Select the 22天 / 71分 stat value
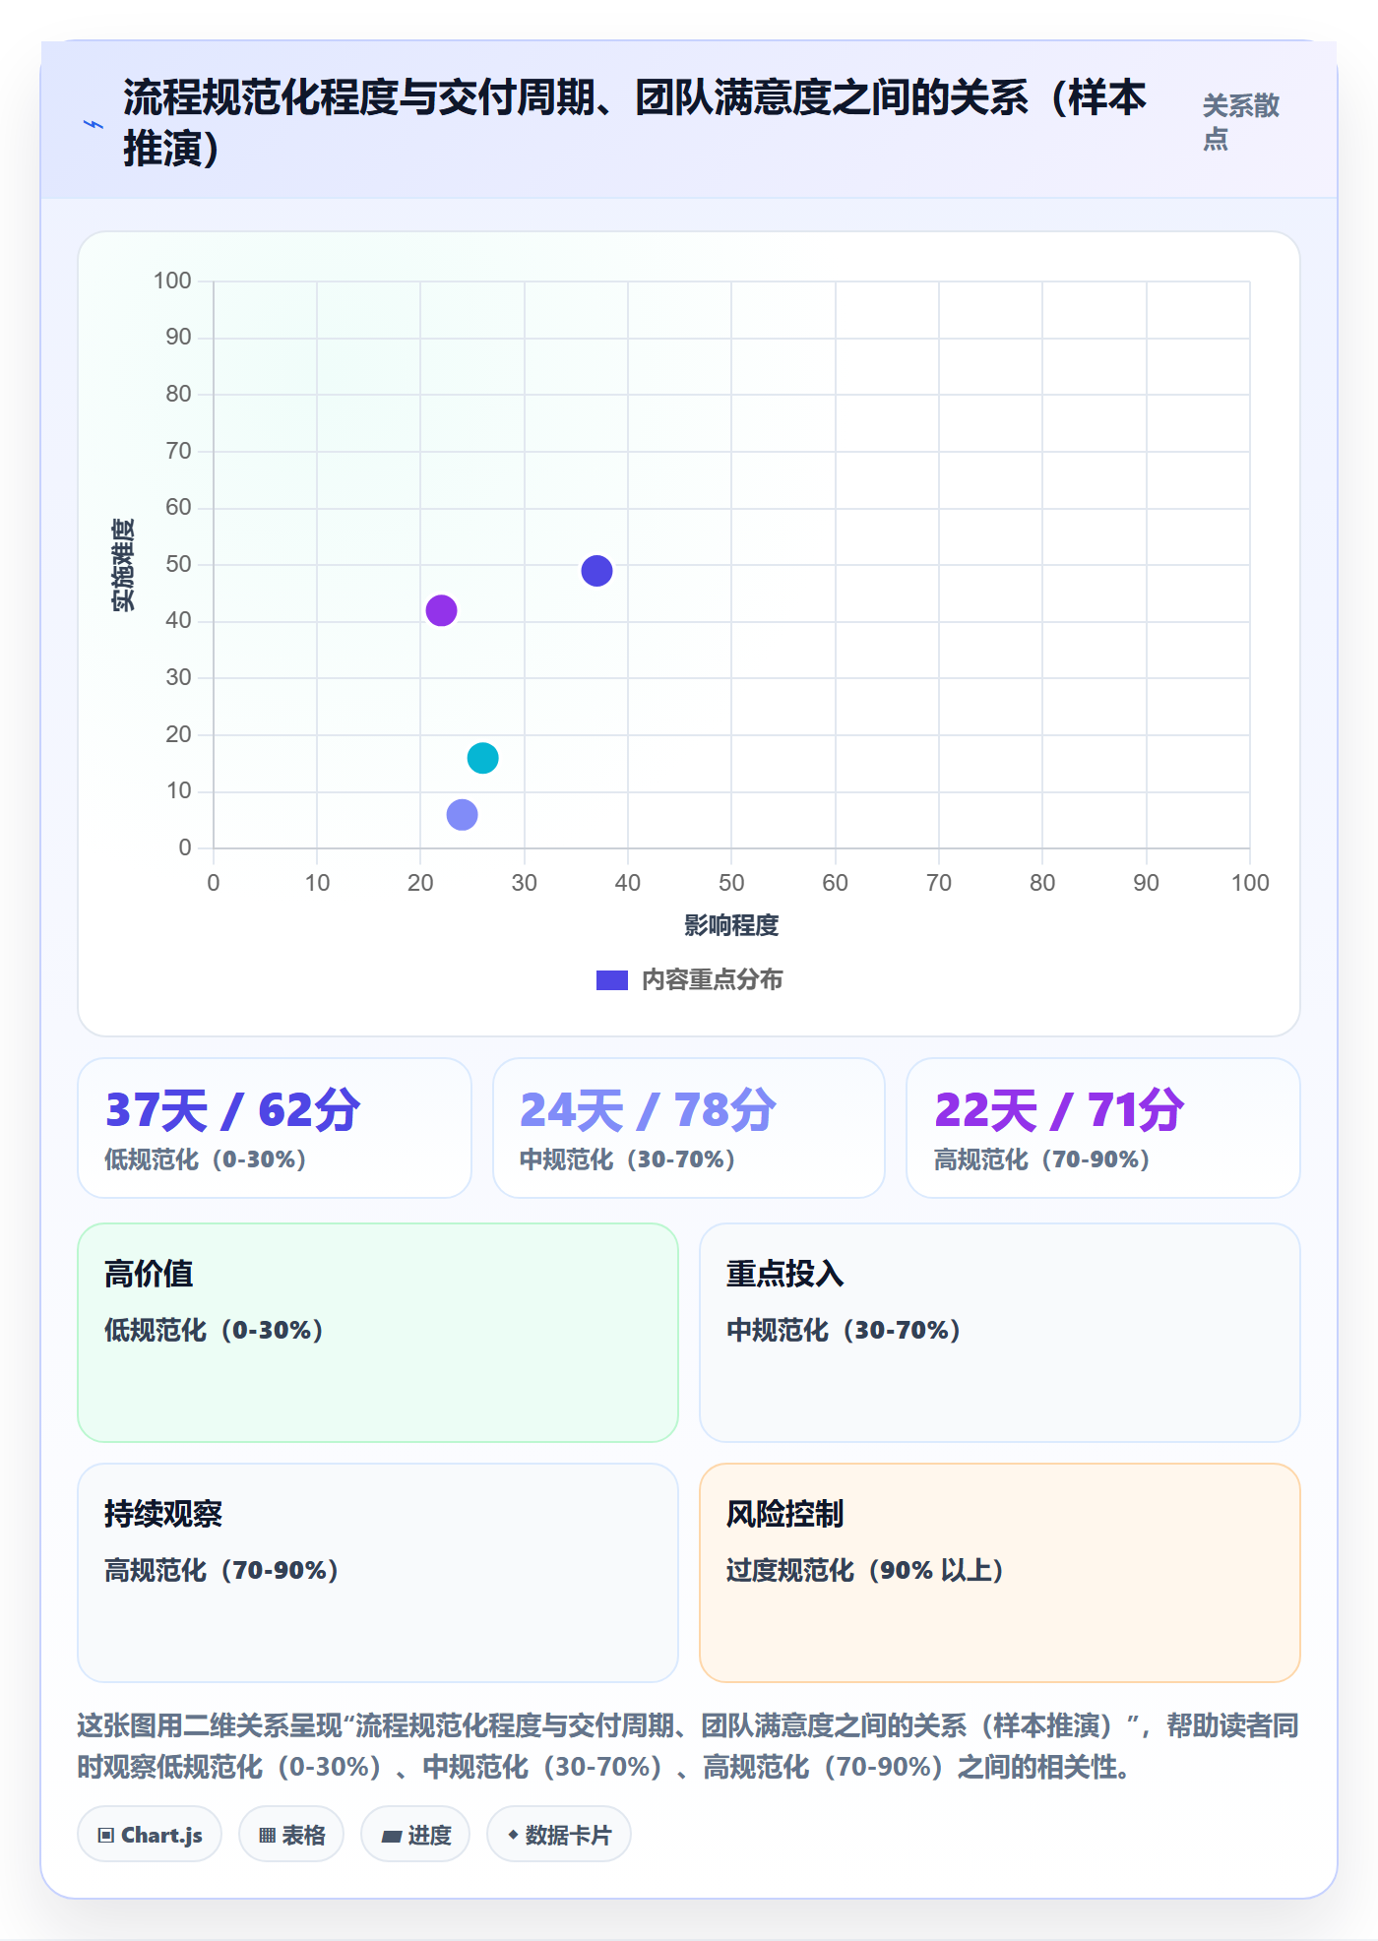This screenshot has width=1378, height=1941. click(1059, 1110)
